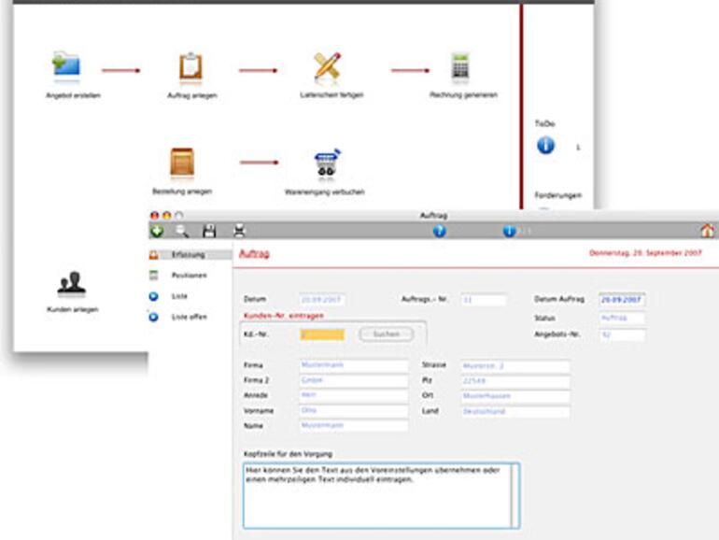Click the Anrede input field
The height and width of the screenshot is (540, 719).
[354, 395]
